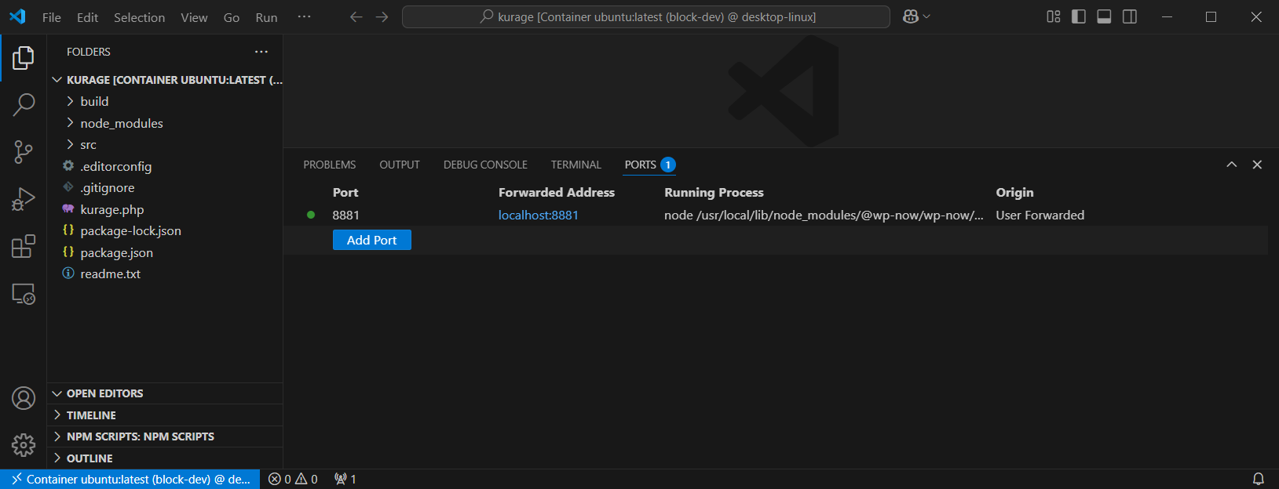The width and height of the screenshot is (1279, 489).
Task: Click the VS Code logo icon in the title bar
Action: click(x=17, y=16)
